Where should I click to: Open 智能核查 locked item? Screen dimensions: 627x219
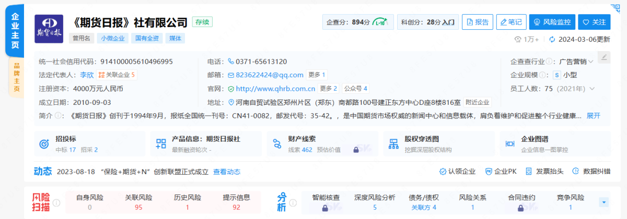point(326,202)
